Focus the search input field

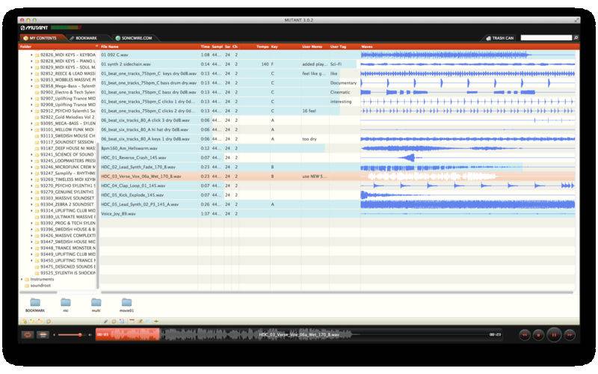546,38
